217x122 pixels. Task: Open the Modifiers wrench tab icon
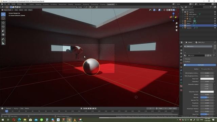[x=181, y=70]
